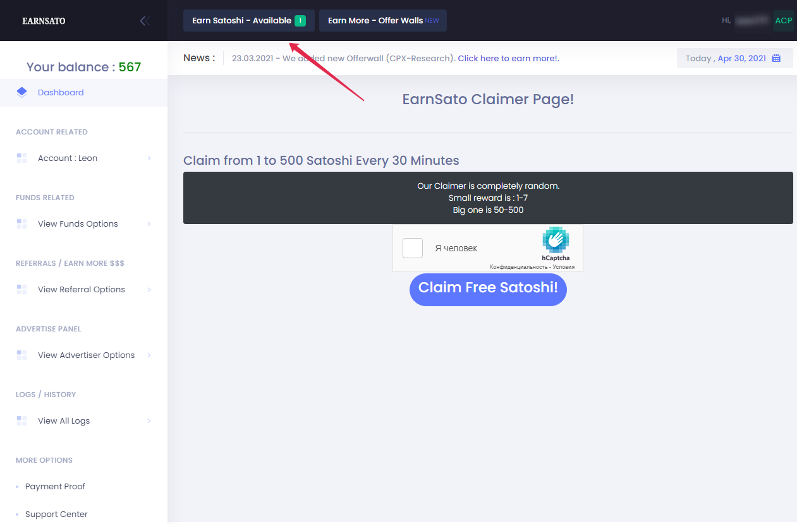Click the "ACCOUNT RELATED" section header
Image resolution: width=797 pixels, height=524 pixels.
click(x=52, y=132)
